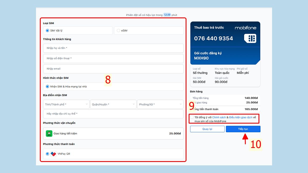Click the Miễn phí hold fee value
This screenshot has width=308, height=173.
tap(243, 73)
